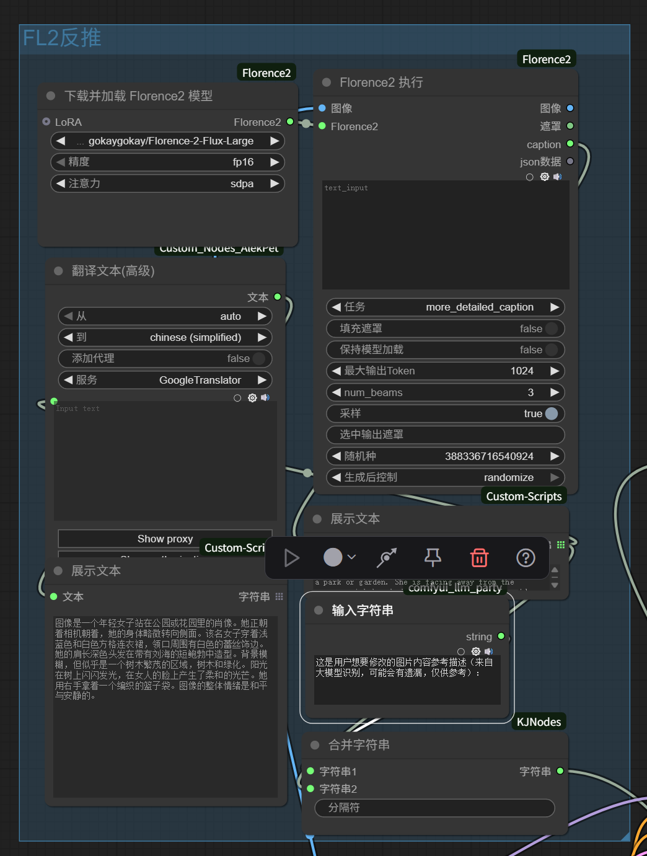Toggle 添加代理 in the translate node
647x856 pixels.
point(258,358)
